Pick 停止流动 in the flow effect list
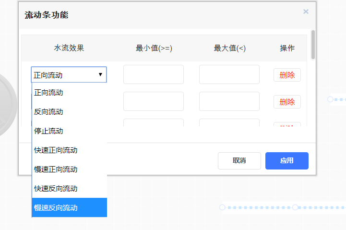Viewport: 346px width, 230px height. pos(69,131)
